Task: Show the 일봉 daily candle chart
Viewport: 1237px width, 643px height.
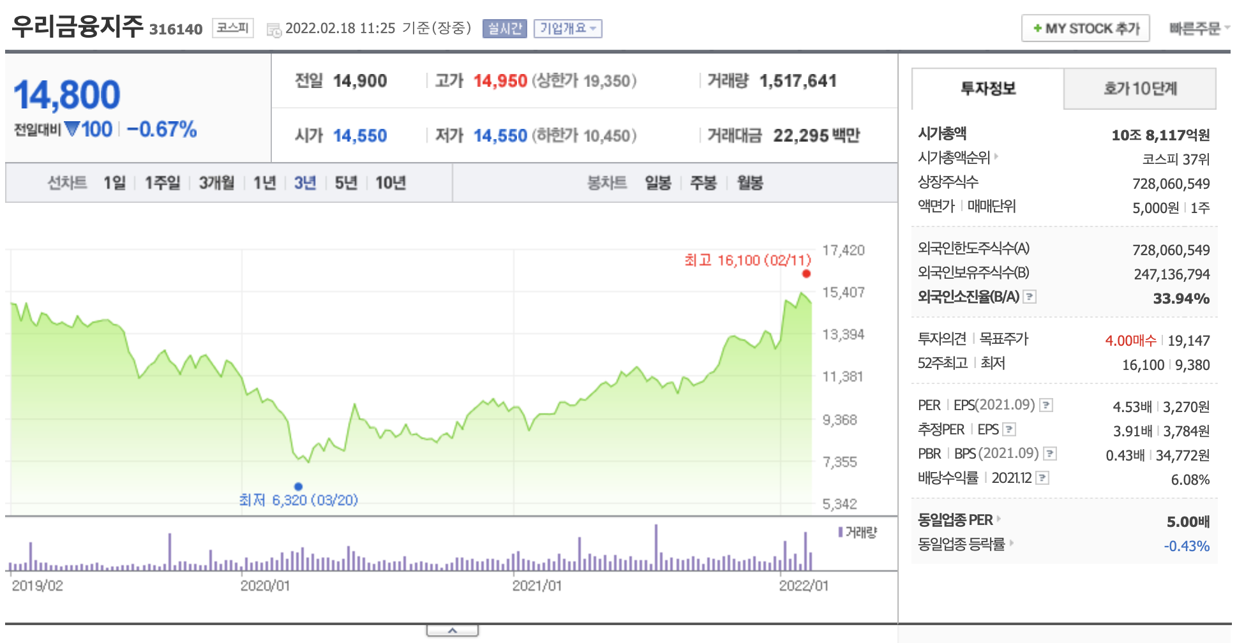Action: 658,183
